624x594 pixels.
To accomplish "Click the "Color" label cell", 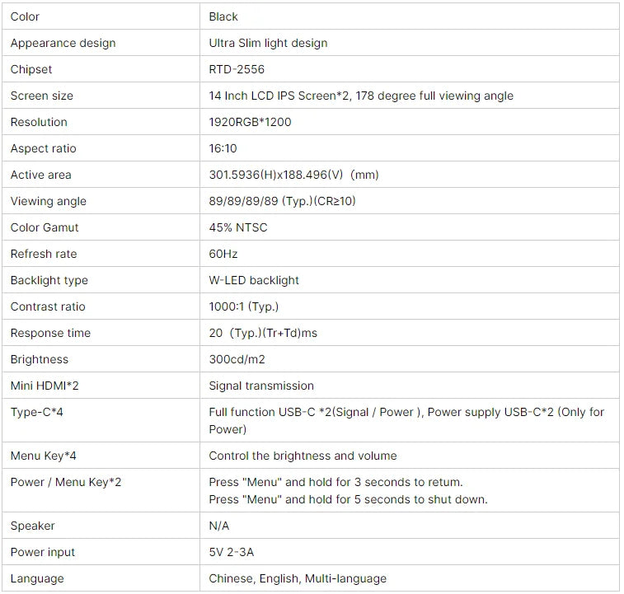I will (x=25, y=16).
